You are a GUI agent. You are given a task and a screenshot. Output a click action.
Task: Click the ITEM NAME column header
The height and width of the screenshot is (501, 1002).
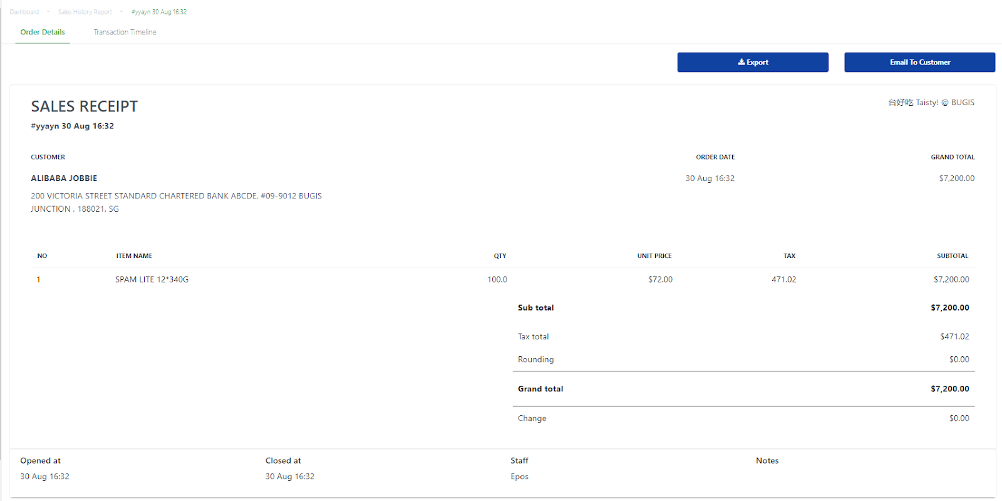click(134, 256)
